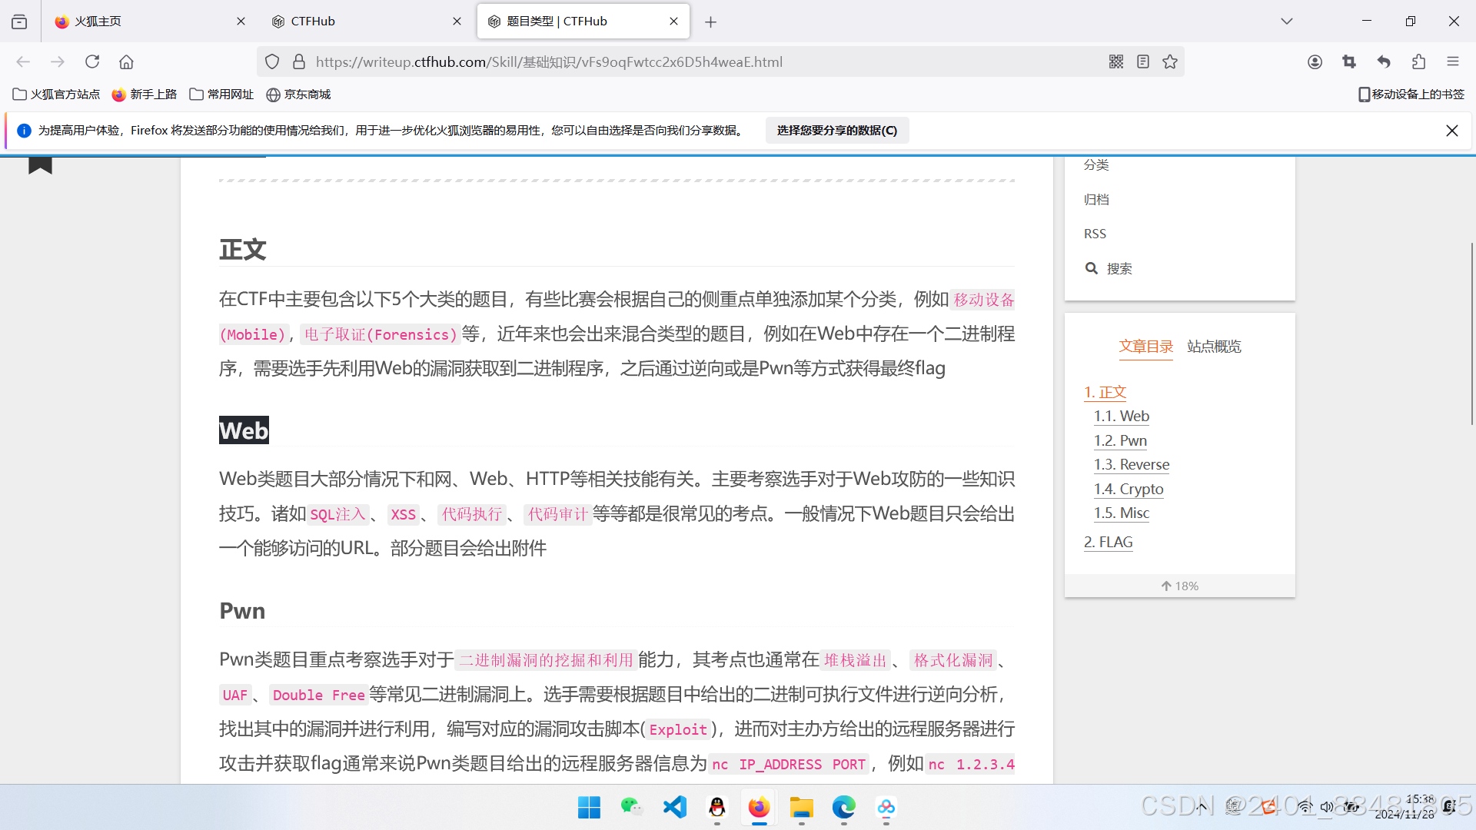This screenshot has height=830, width=1476.
Task: Click the 18% back-to-top button
Action: point(1179,586)
